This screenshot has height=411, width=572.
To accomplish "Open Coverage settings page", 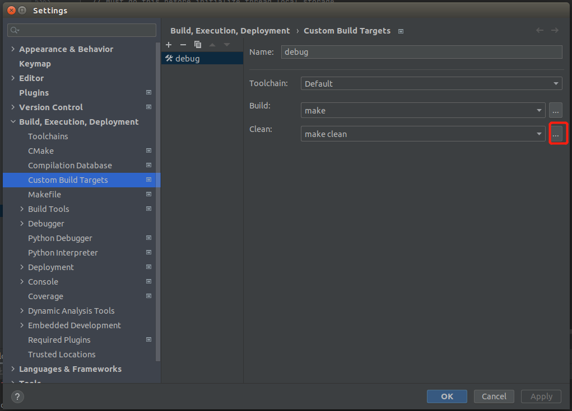I will click(x=45, y=297).
